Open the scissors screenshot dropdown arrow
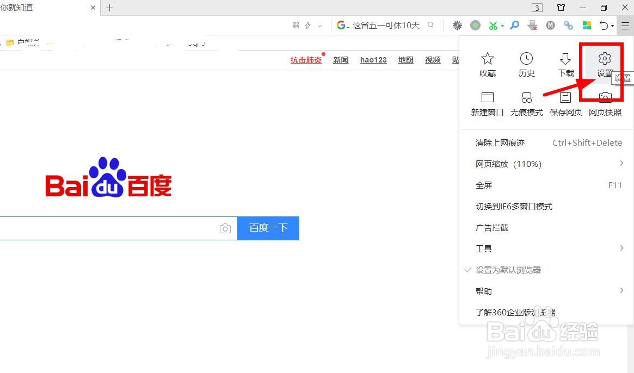 (503, 26)
